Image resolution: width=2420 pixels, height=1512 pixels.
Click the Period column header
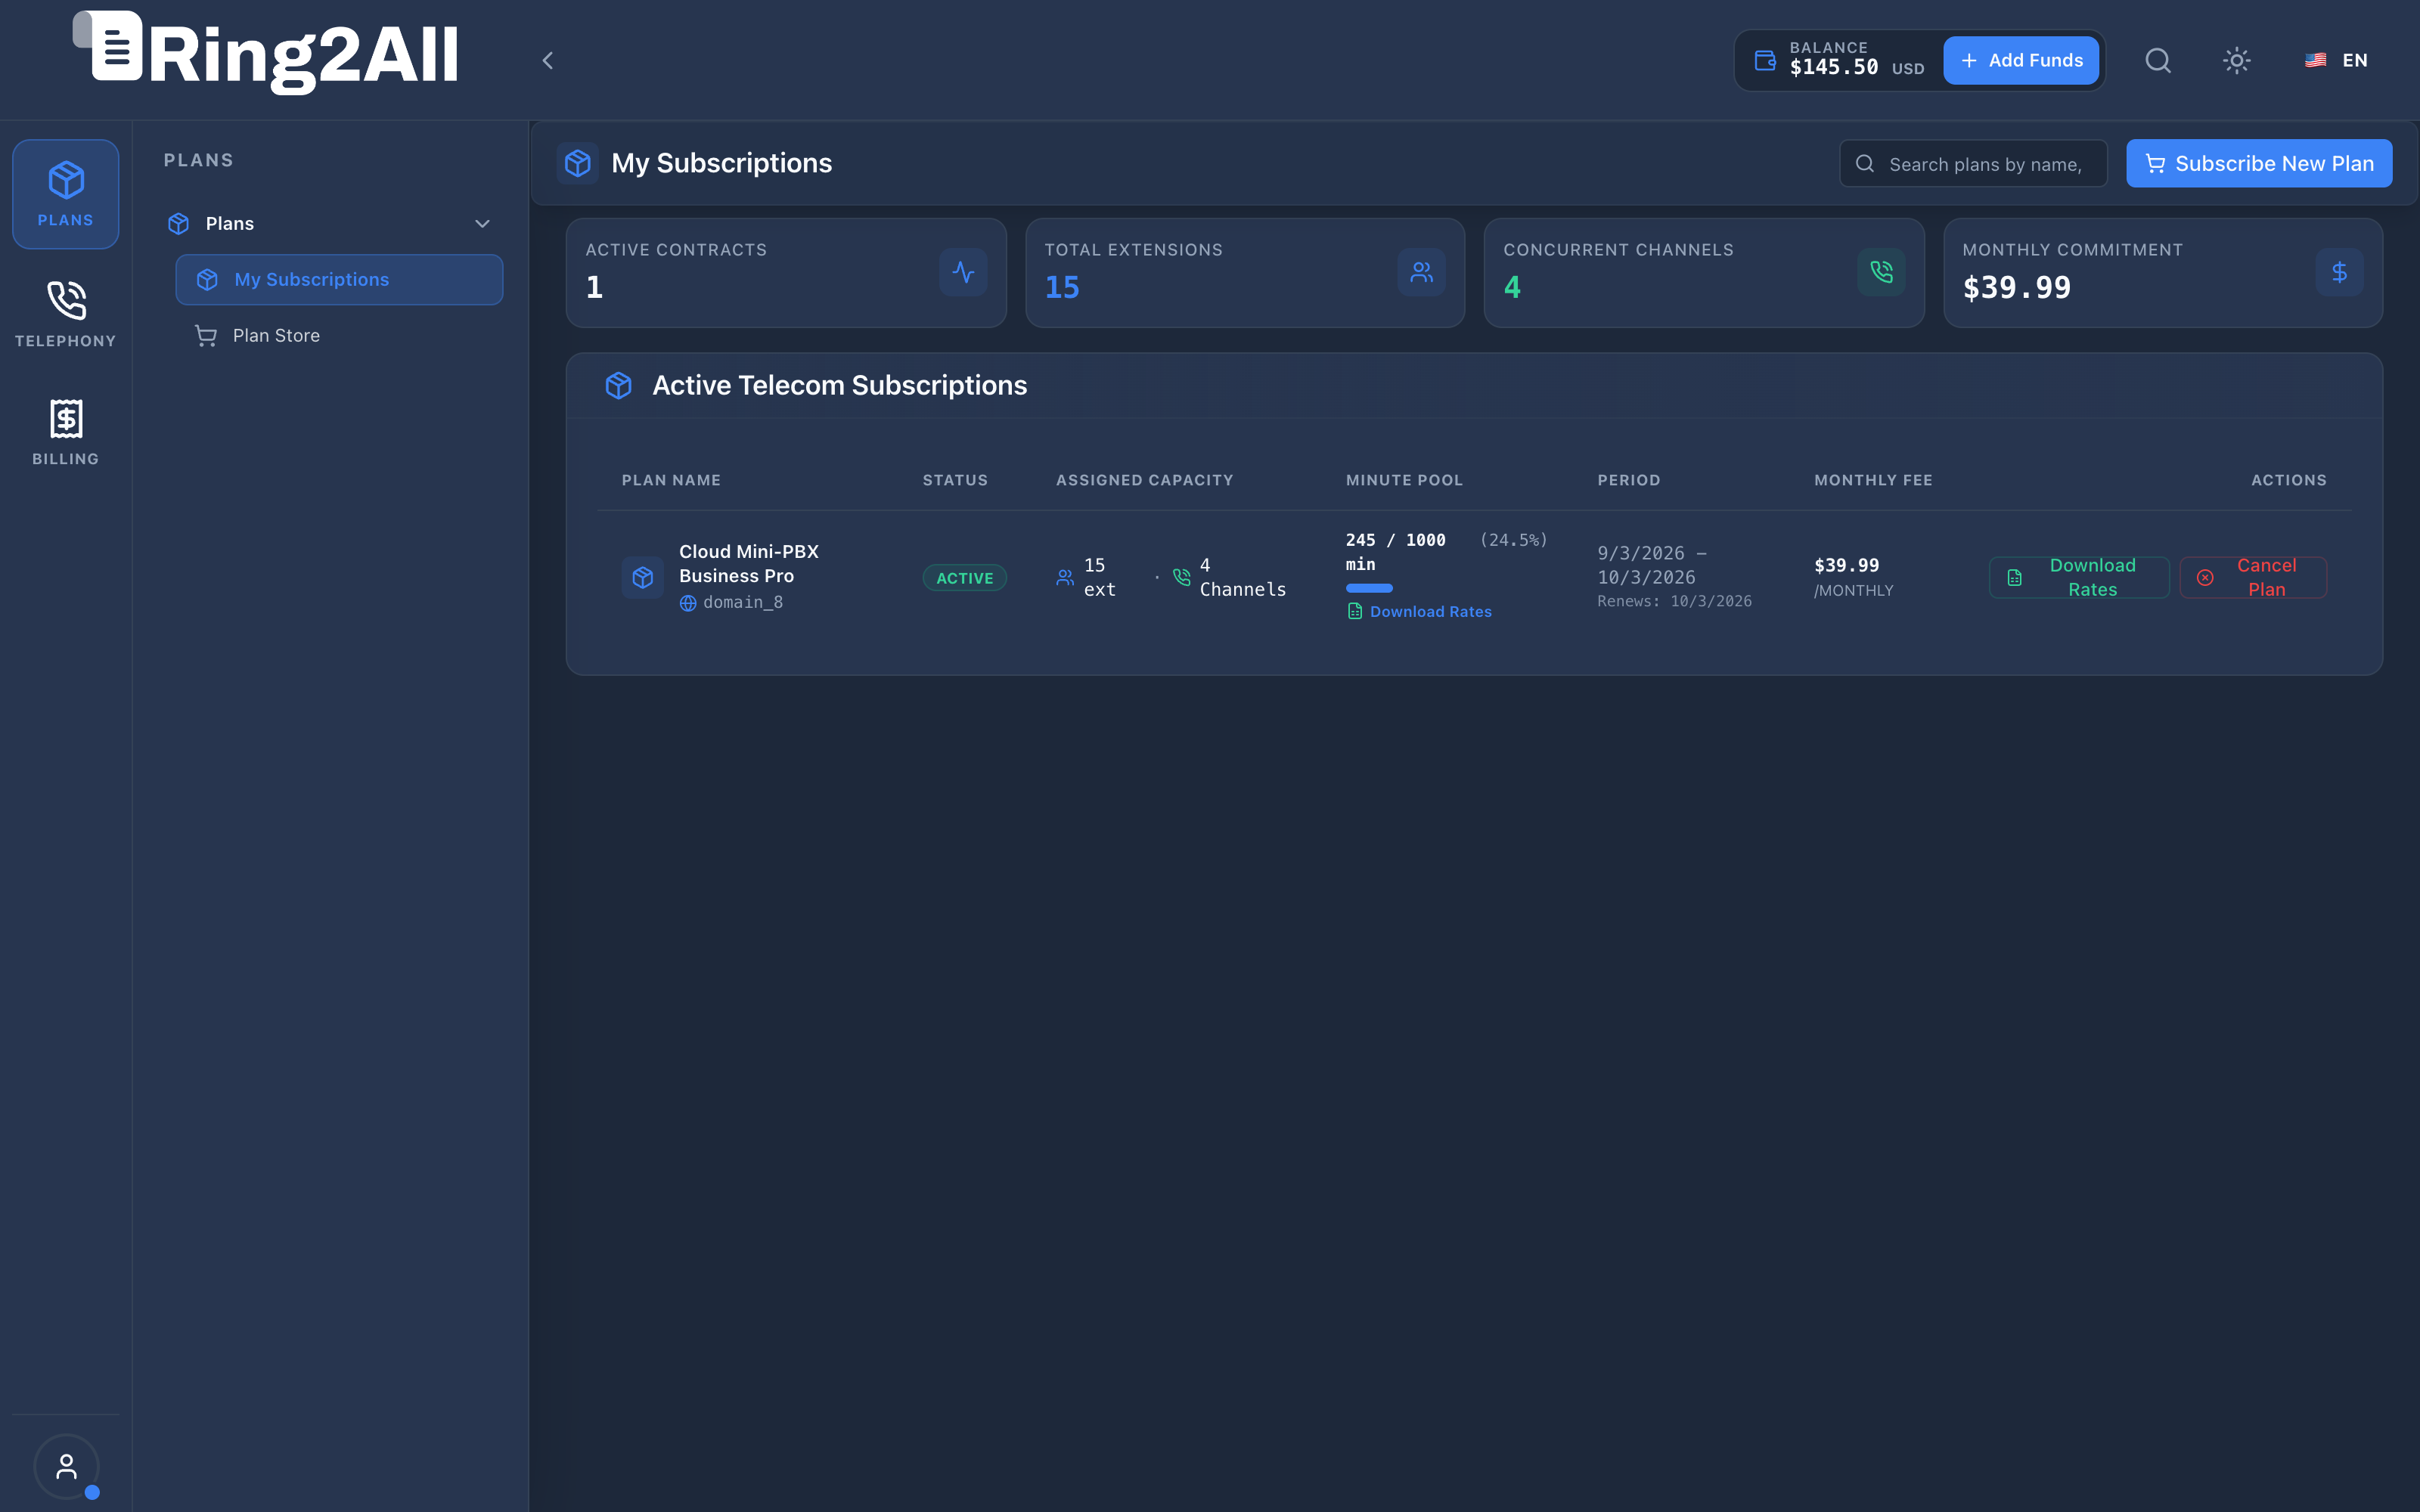[x=1628, y=480]
